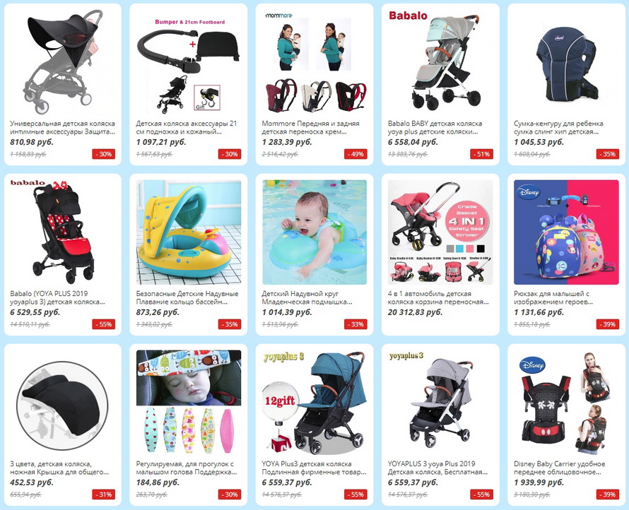The height and width of the screenshot is (510, 629).
Task: Open the teal YOYA Plus3 stroller image
Action: click(314, 403)
